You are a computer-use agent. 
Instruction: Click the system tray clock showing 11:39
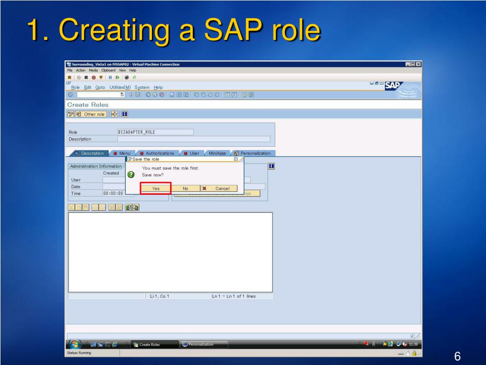point(413,344)
